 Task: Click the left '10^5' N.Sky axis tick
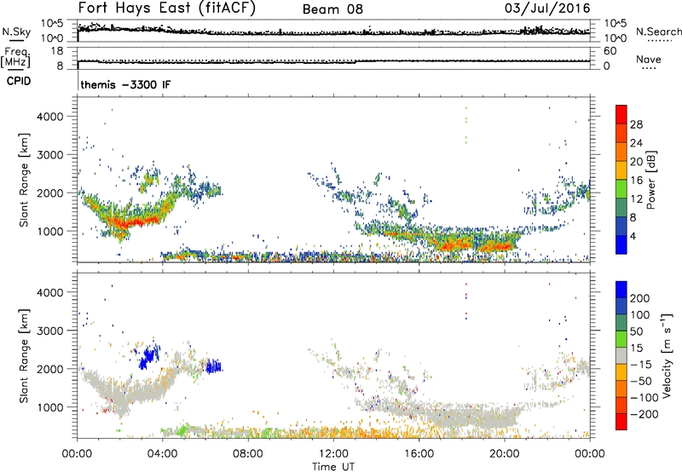click(x=52, y=23)
